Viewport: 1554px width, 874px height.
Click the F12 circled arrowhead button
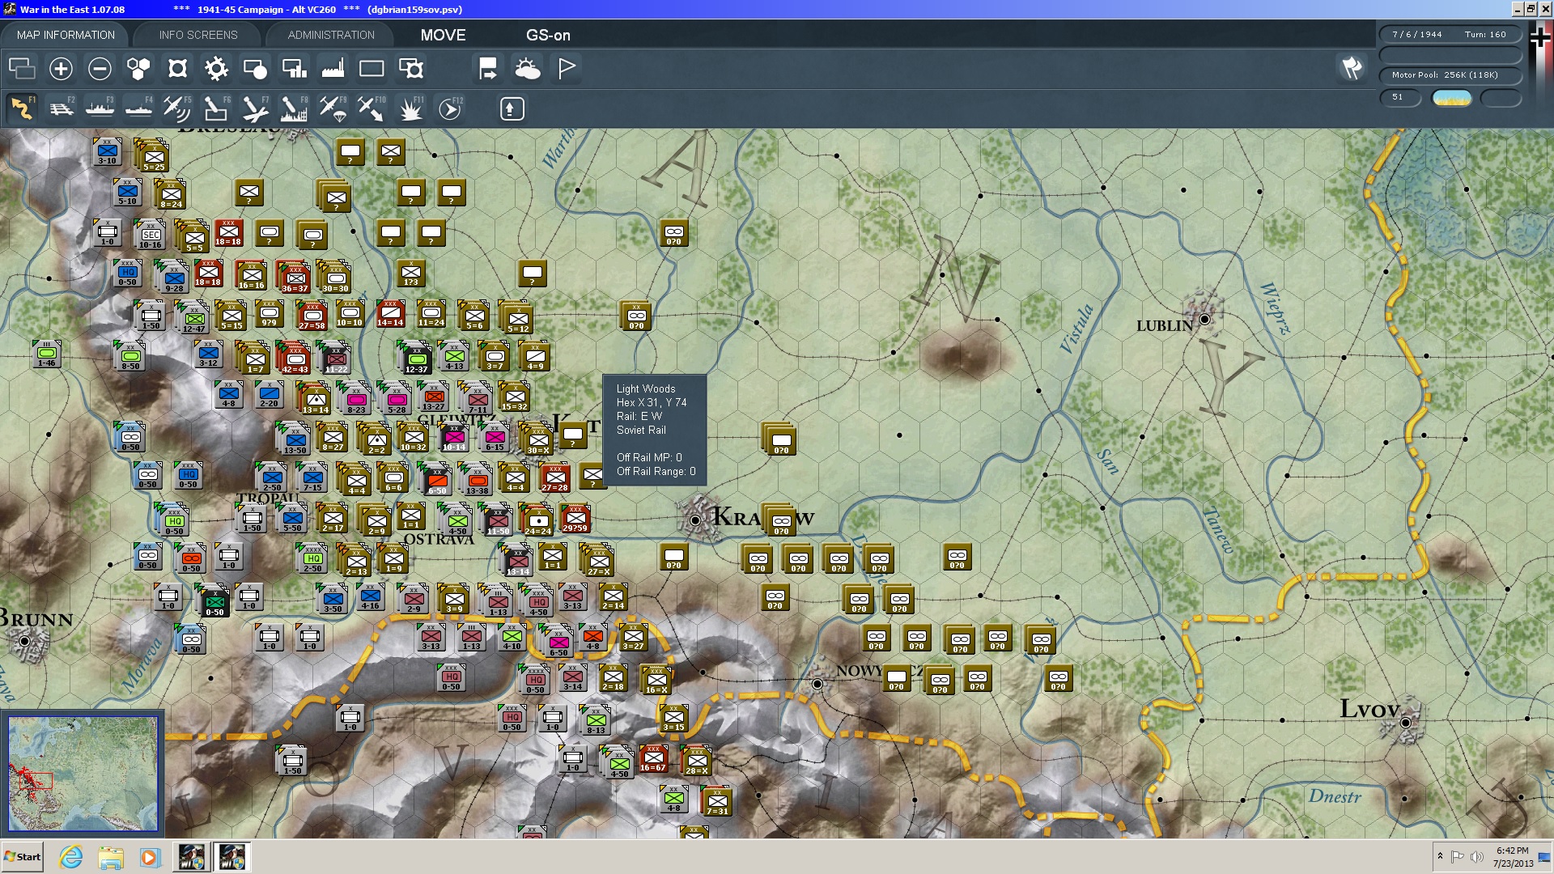450,108
